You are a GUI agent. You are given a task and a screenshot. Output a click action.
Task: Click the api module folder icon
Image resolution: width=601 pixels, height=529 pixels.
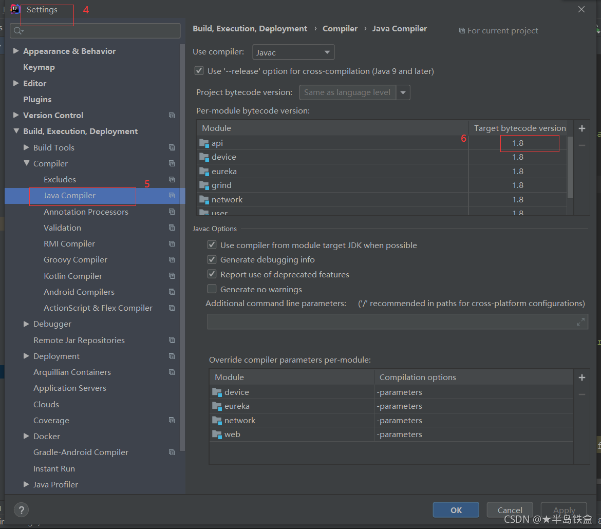tap(204, 143)
